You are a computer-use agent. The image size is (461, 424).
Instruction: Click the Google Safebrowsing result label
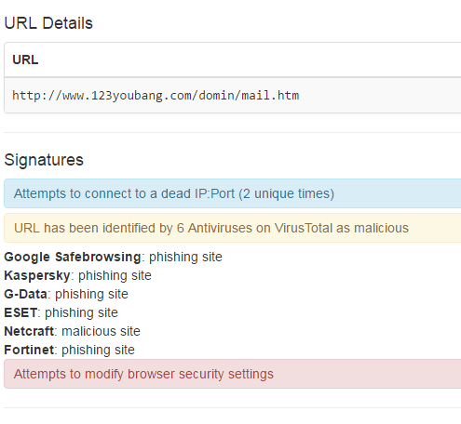click(x=73, y=257)
